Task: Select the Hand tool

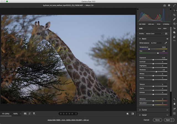Action: (x=175, y=104)
